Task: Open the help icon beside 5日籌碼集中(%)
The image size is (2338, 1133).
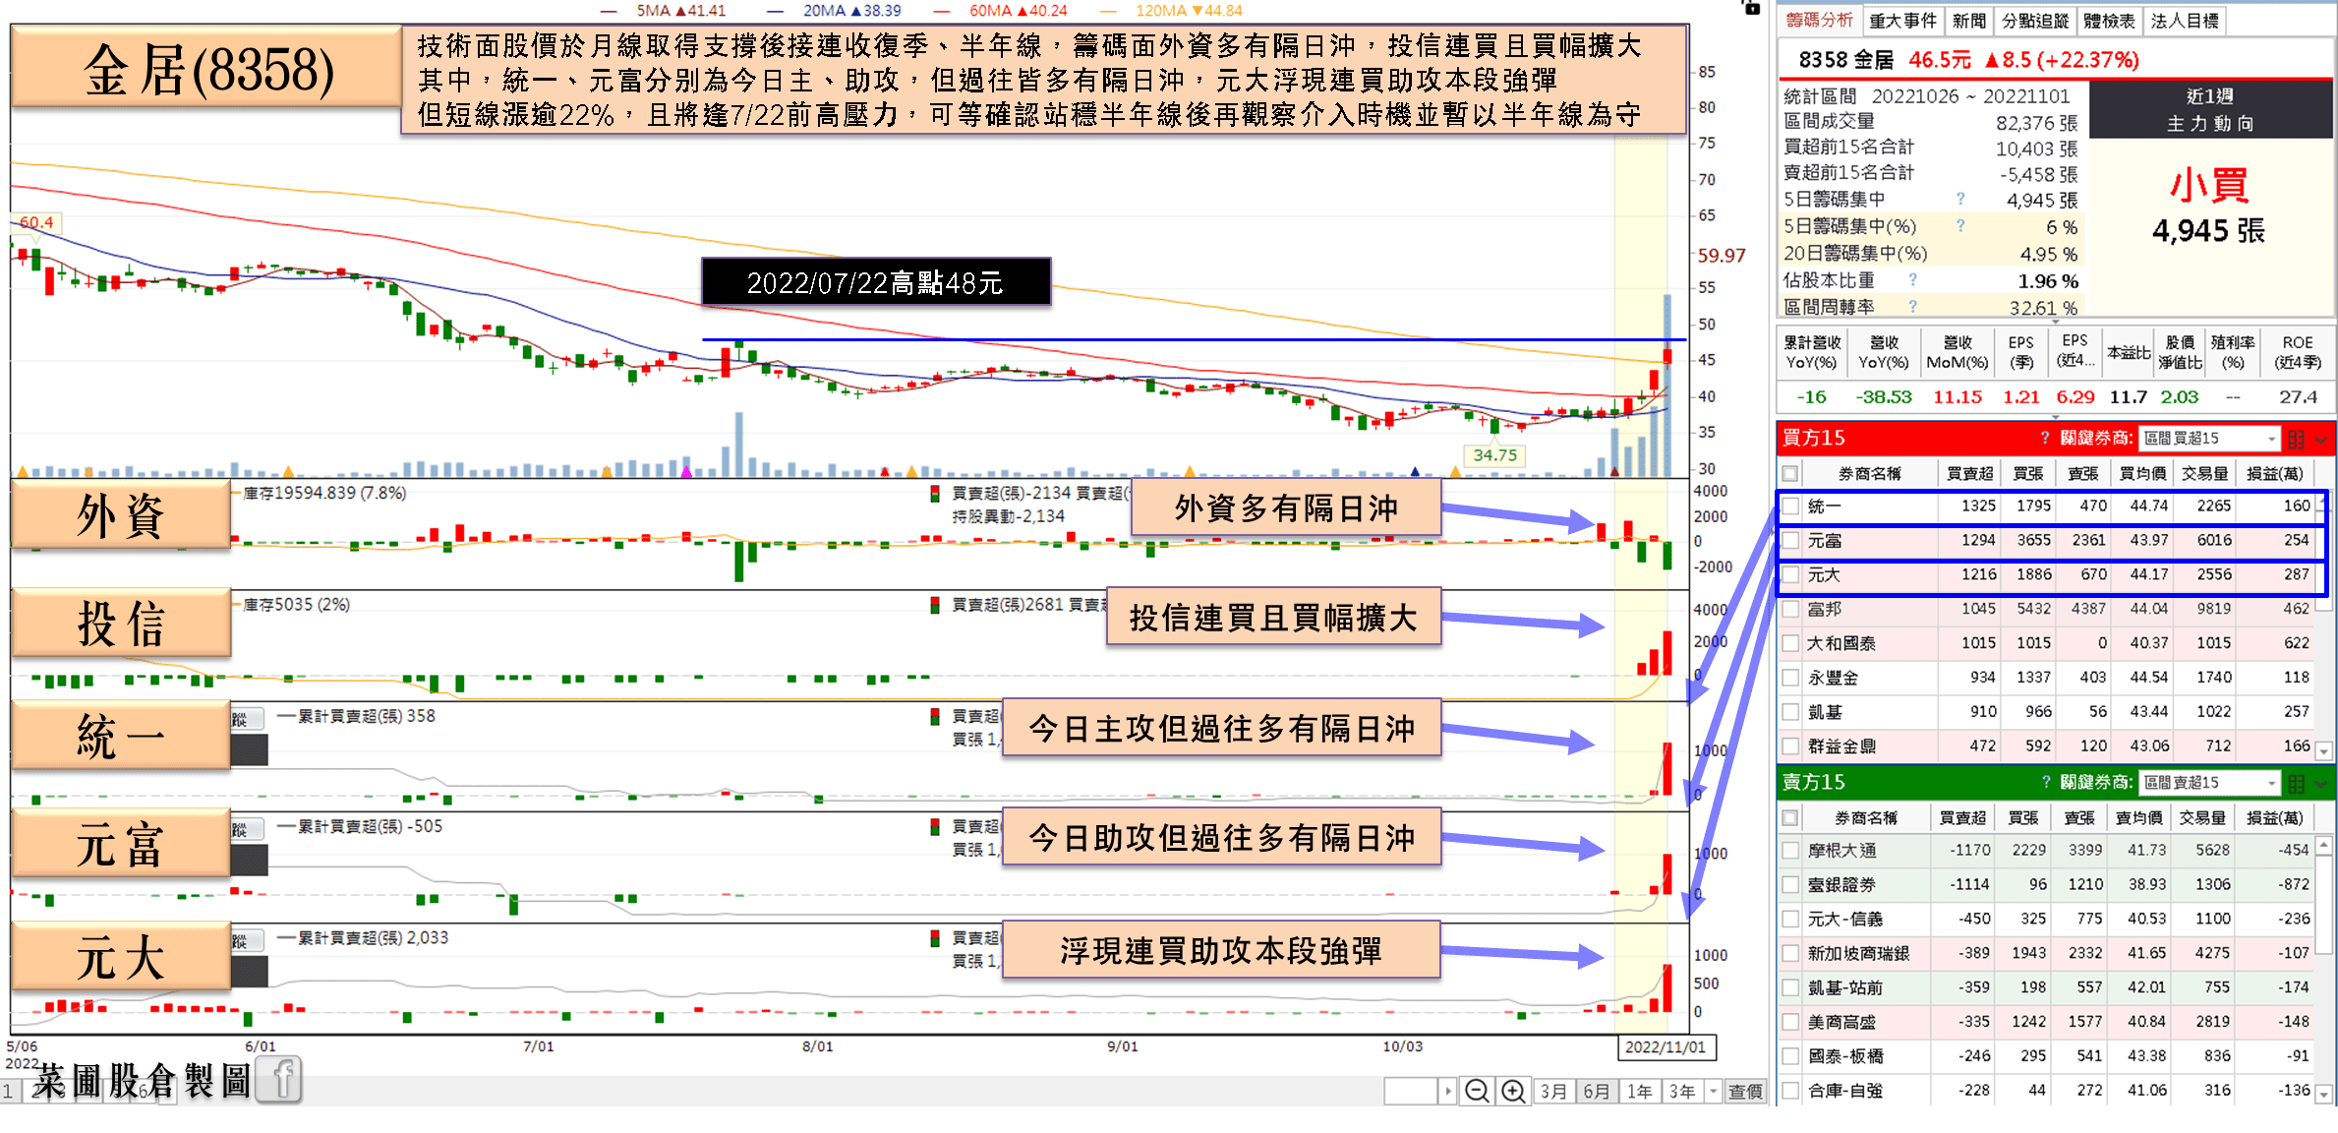Action: pos(1960,226)
